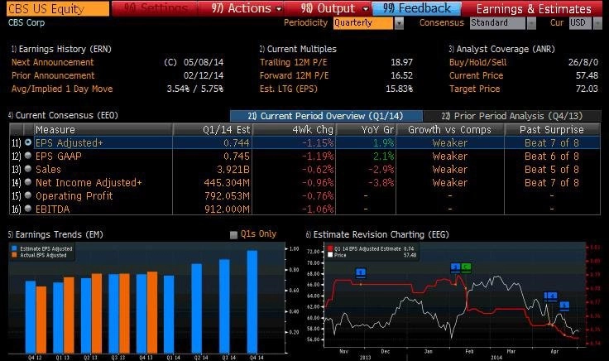Click the orange Actual EPS Adjusted legend swatch
609x361 pixels.
point(14,255)
